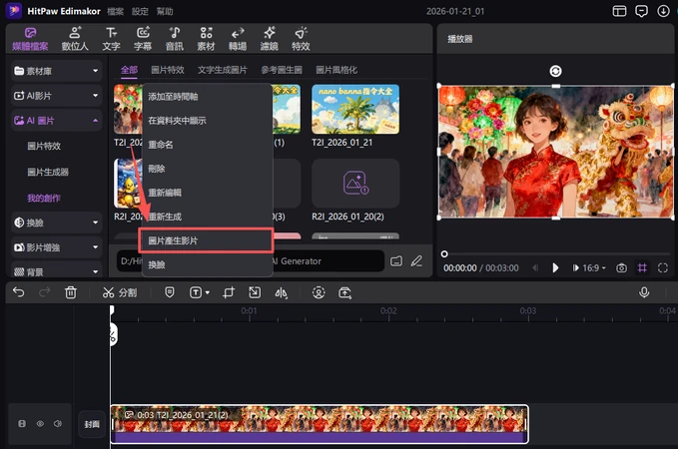Mute the track with speaker icon
The image size is (678, 449).
coord(59,424)
